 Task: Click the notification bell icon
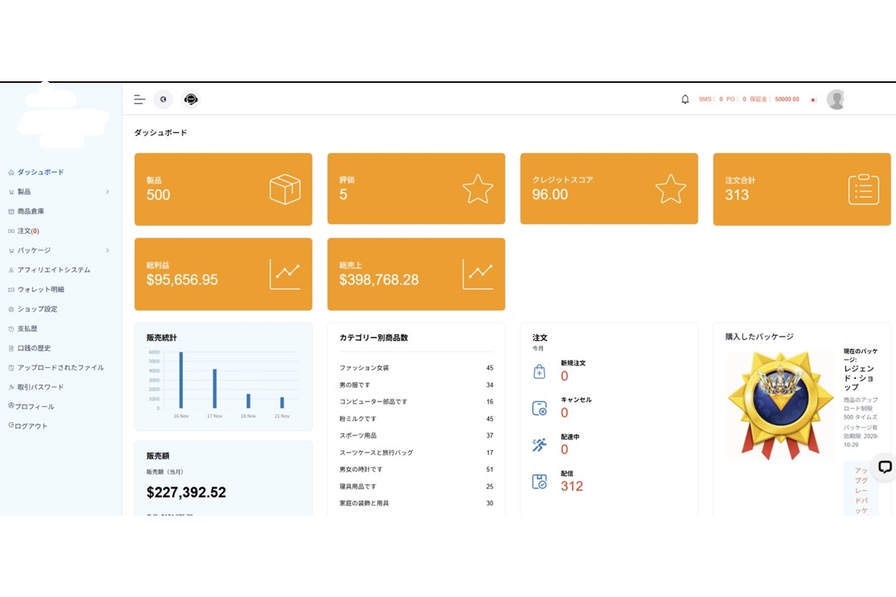pyautogui.click(x=685, y=99)
